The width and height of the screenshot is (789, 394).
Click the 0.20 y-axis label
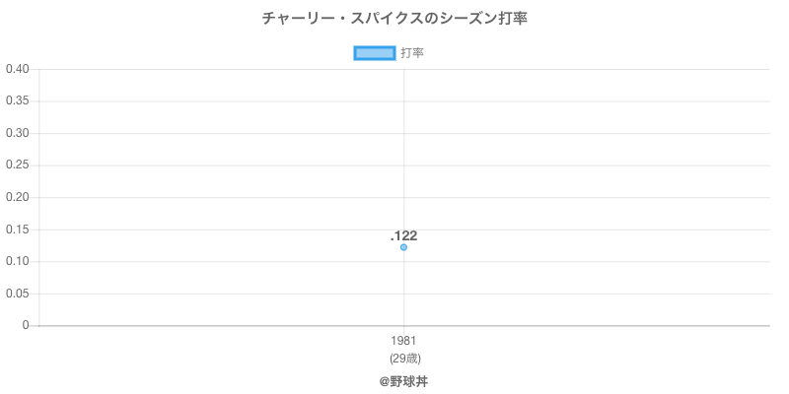[x=17, y=197]
